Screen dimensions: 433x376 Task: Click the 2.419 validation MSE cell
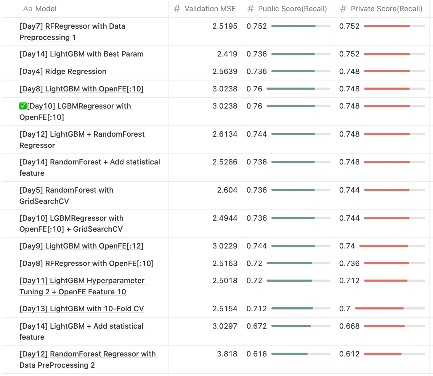click(x=227, y=54)
